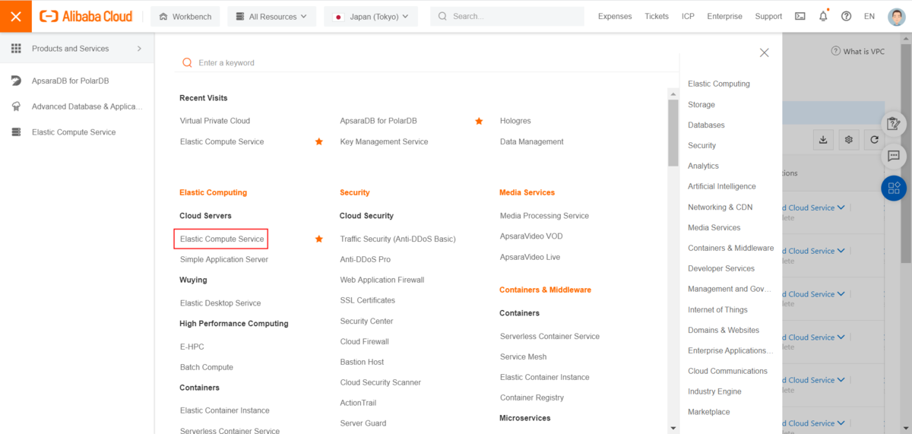This screenshot has height=434, width=912.
Task: Toggle the star next to ApsaraDB for PolarDB
Action: (479, 121)
